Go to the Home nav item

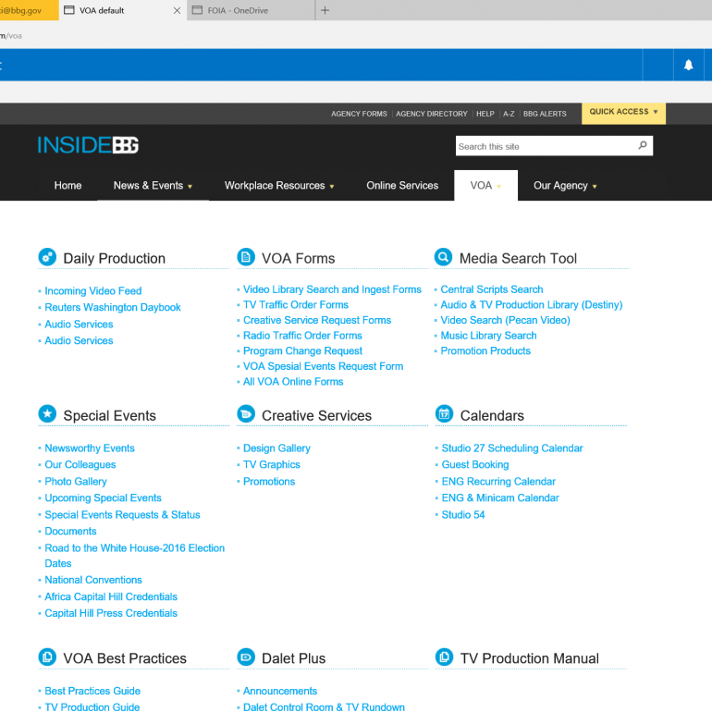[x=68, y=185]
